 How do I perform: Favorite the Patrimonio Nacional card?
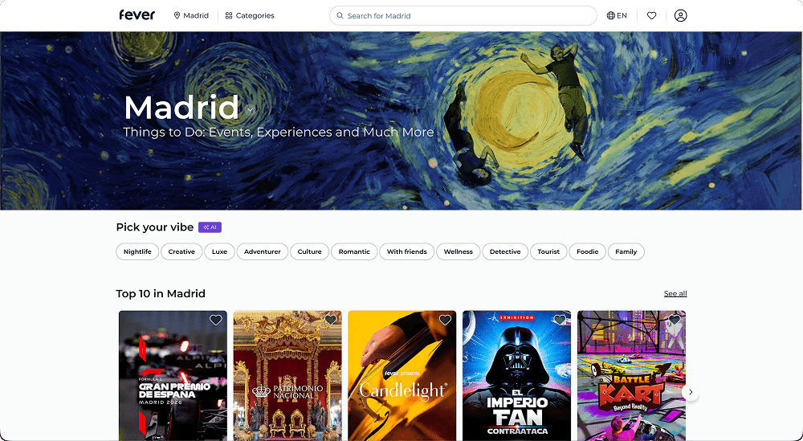[x=330, y=321]
